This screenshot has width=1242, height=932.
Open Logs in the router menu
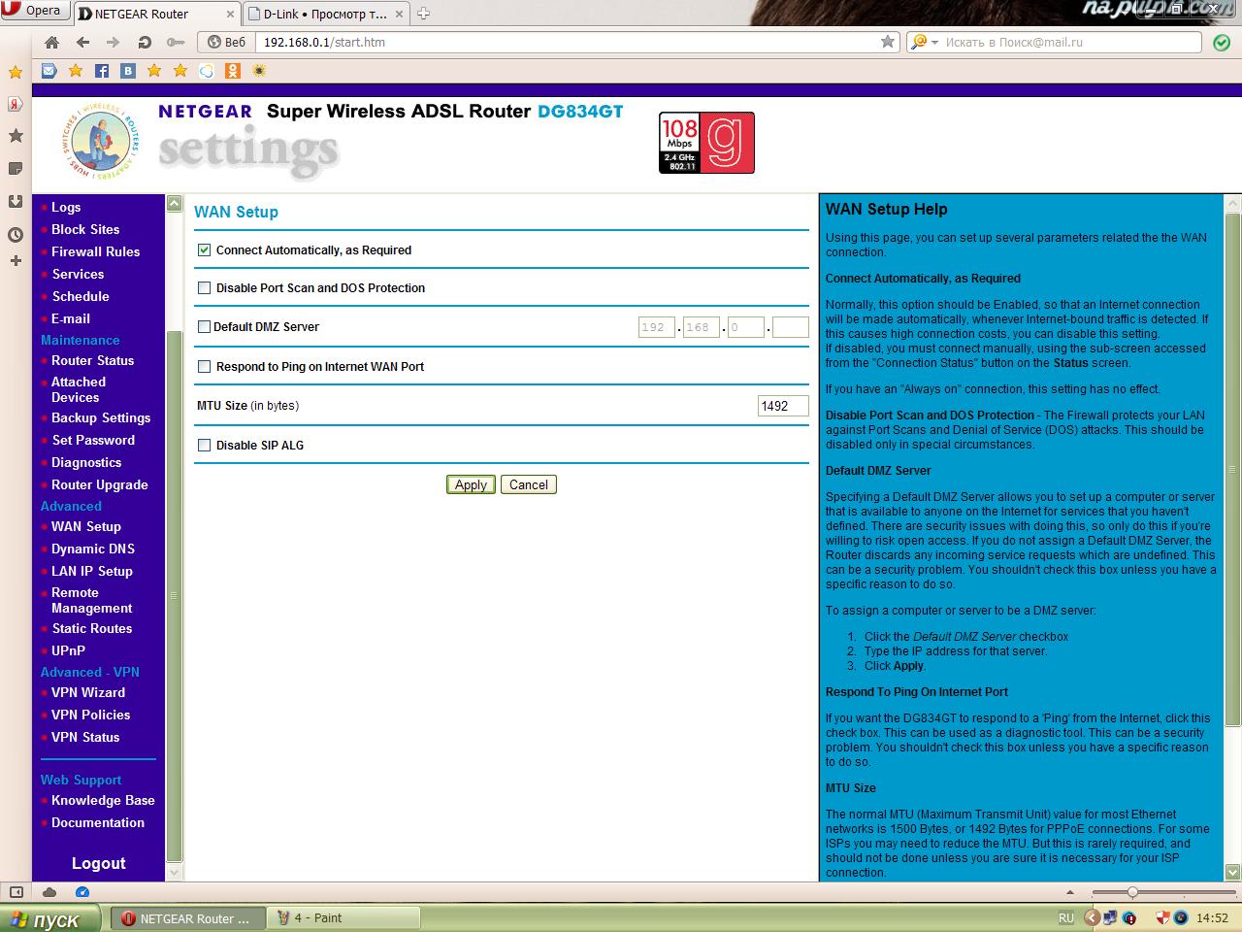(66, 207)
